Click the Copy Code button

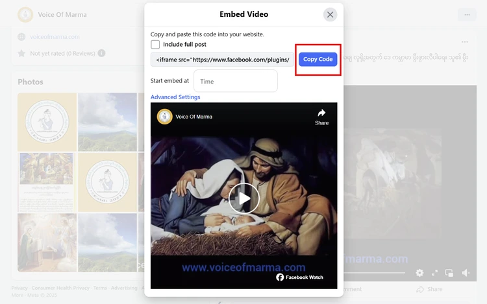(x=318, y=60)
